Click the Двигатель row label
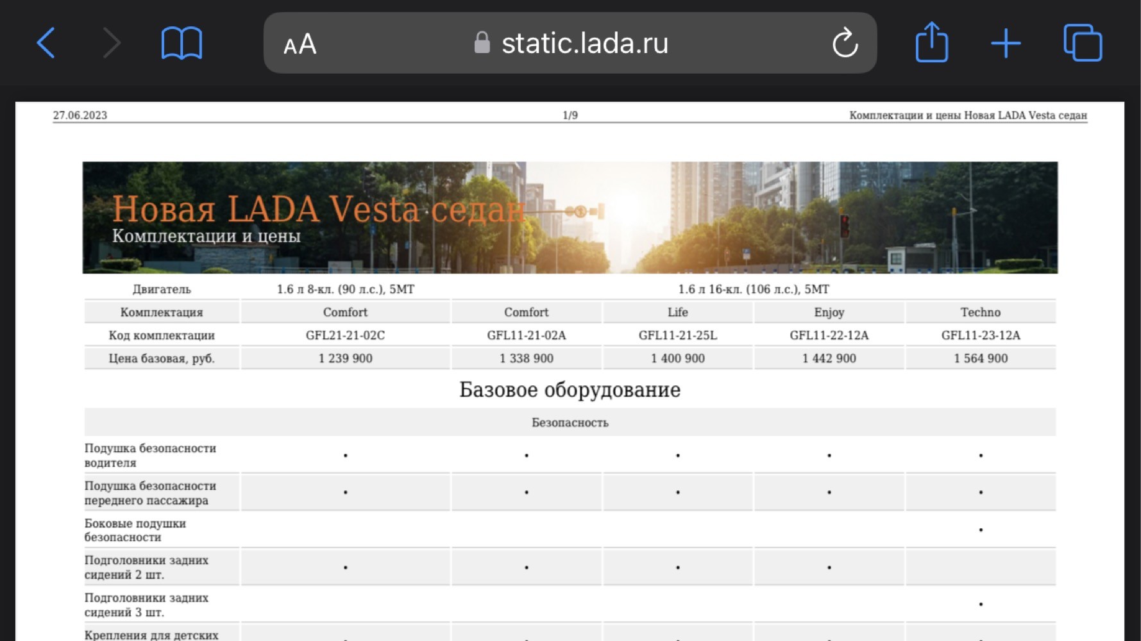The height and width of the screenshot is (641, 1141). [x=162, y=289]
